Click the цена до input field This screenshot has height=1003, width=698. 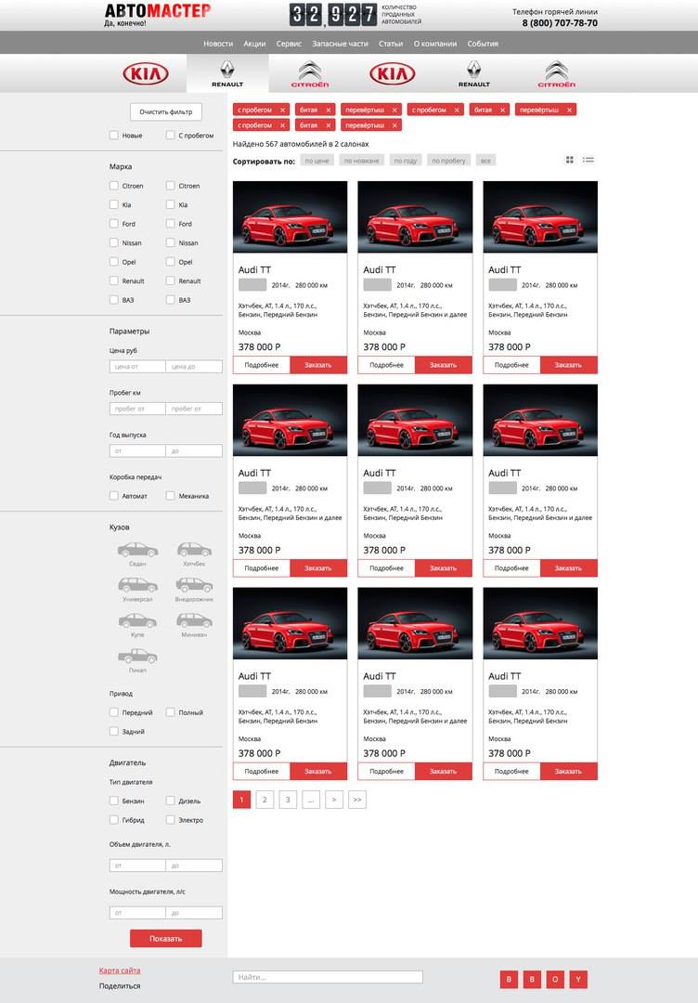coord(194,367)
